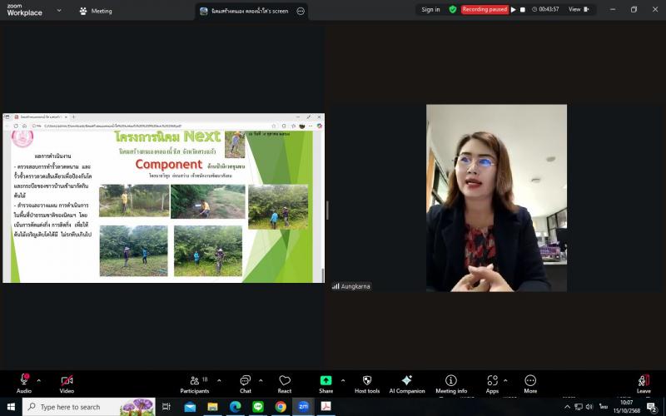Expand the chevron beside Chat
Screen dimensions: 666x416
[x=261, y=381]
